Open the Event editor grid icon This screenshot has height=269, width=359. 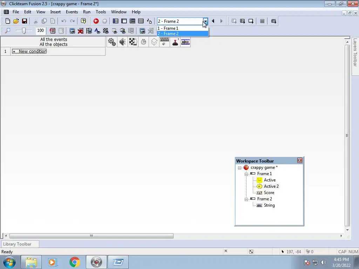pos(132,21)
